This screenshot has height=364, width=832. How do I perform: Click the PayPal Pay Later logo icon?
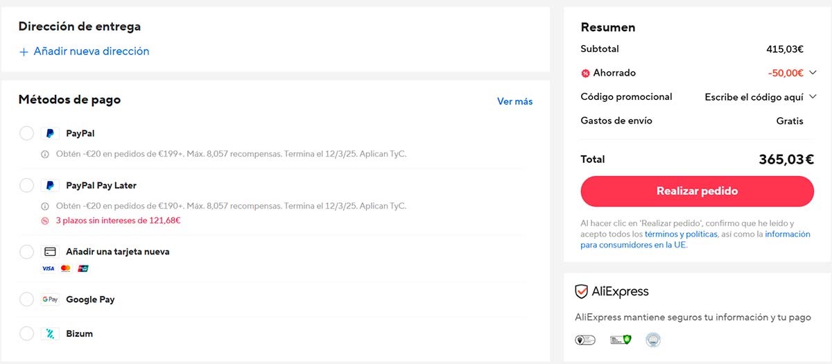pos(50,186)
